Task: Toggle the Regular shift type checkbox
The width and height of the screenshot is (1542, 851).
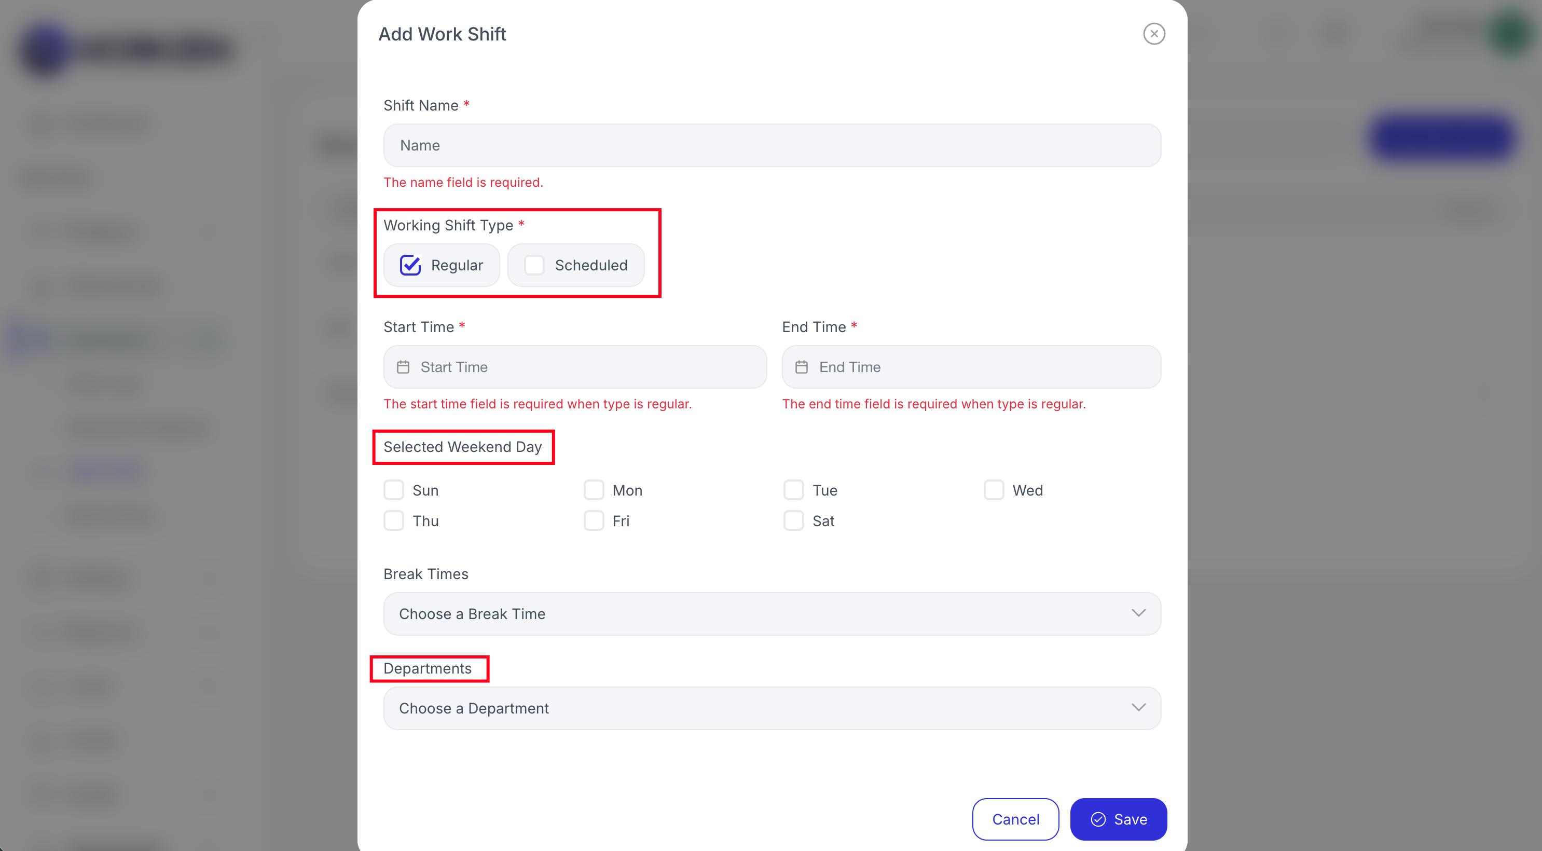Action: (x=410, y=265)
